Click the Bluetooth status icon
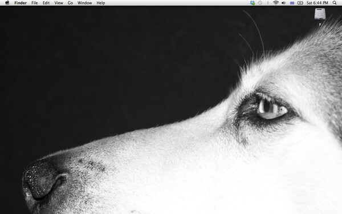 [x=268, y=3]
